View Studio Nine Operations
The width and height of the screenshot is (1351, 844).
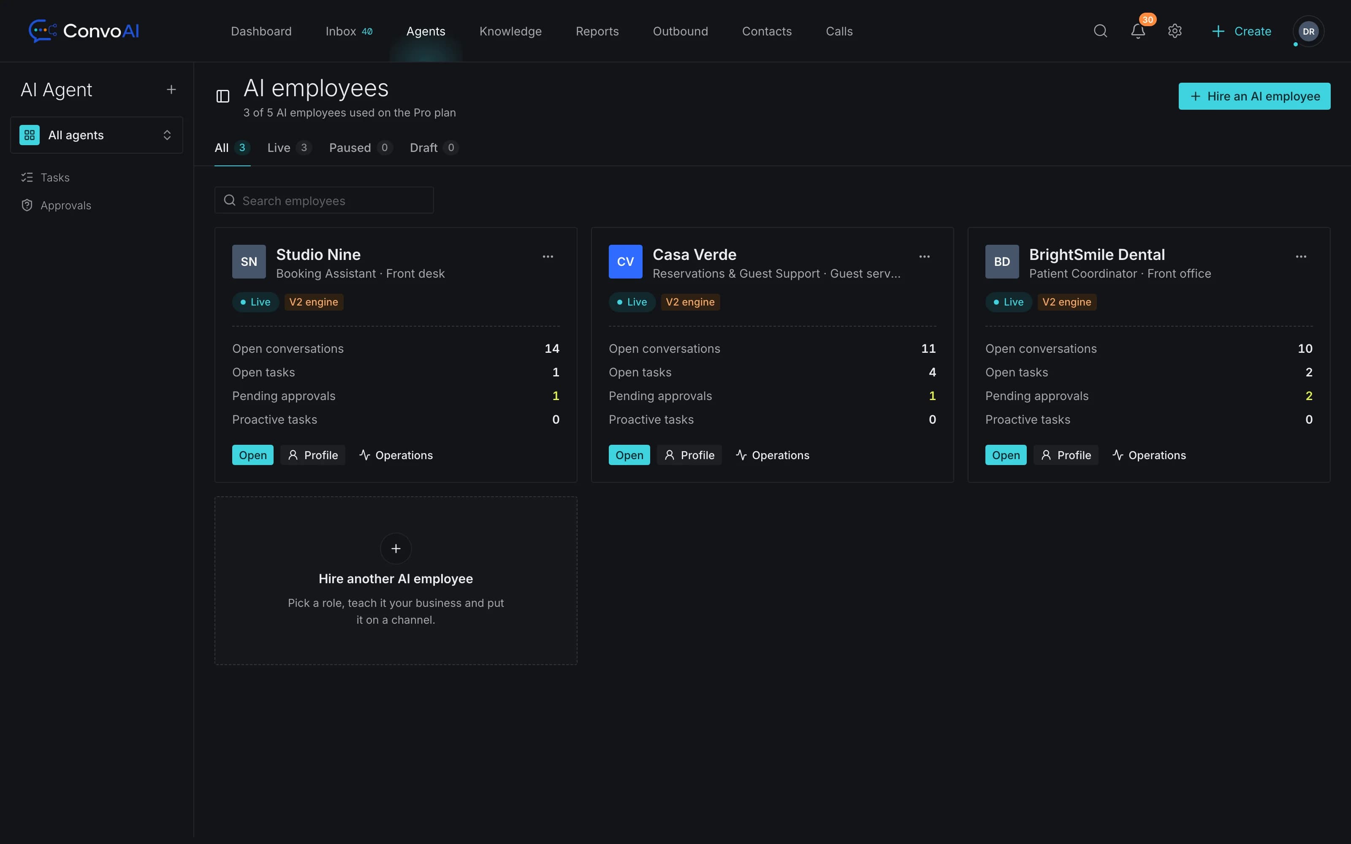[396, 455]
